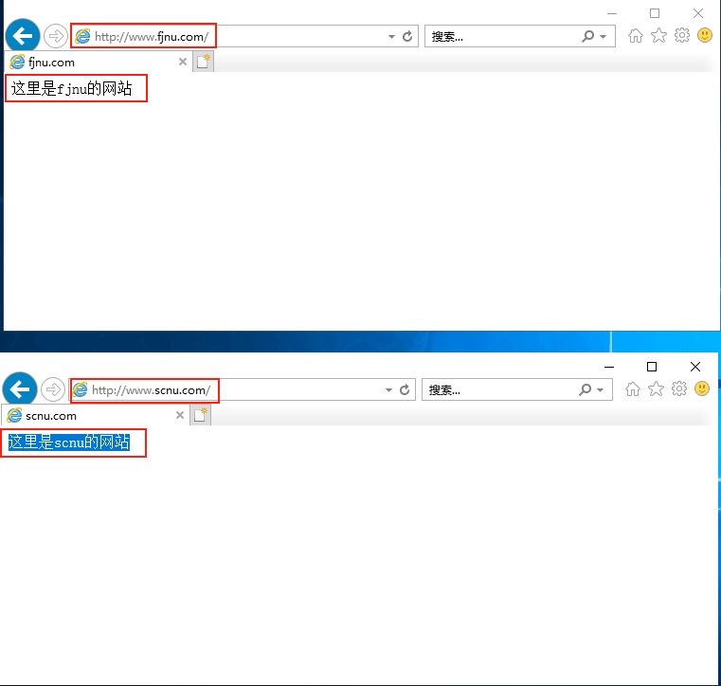Close the scnu.com browser window
721x686 pixels.
(x=695, y=367)
